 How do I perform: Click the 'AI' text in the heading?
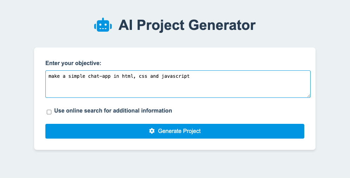[126, 25]
